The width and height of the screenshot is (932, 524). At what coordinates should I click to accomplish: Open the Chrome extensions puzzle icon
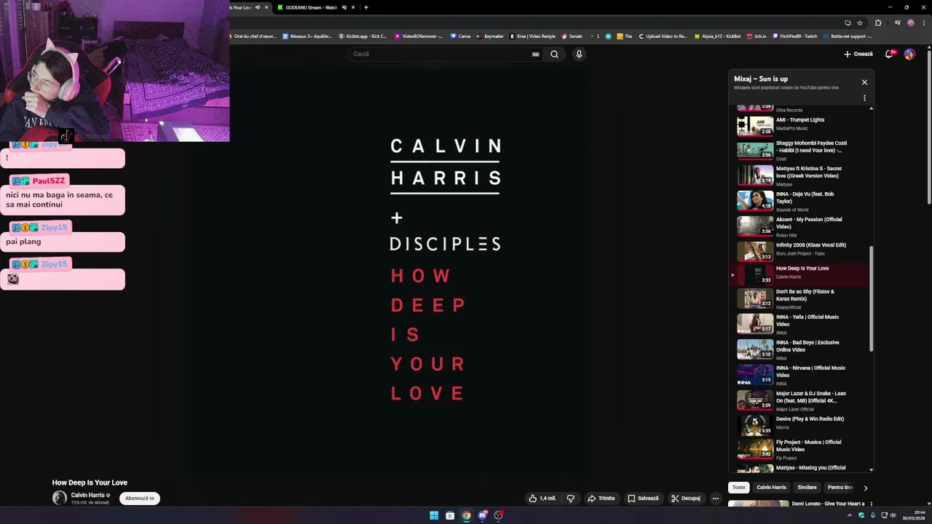(878, 23)
